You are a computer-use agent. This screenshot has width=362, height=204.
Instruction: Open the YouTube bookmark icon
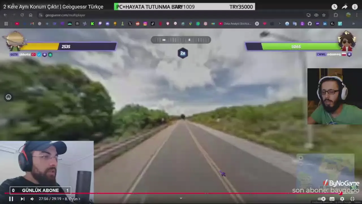click(17, 24)
